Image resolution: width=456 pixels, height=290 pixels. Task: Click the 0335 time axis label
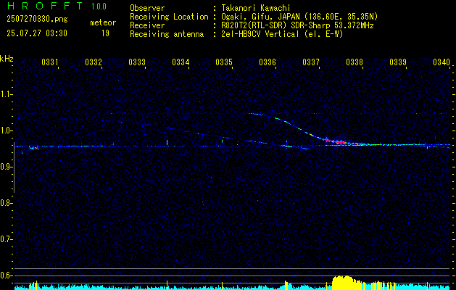point(224,62)
